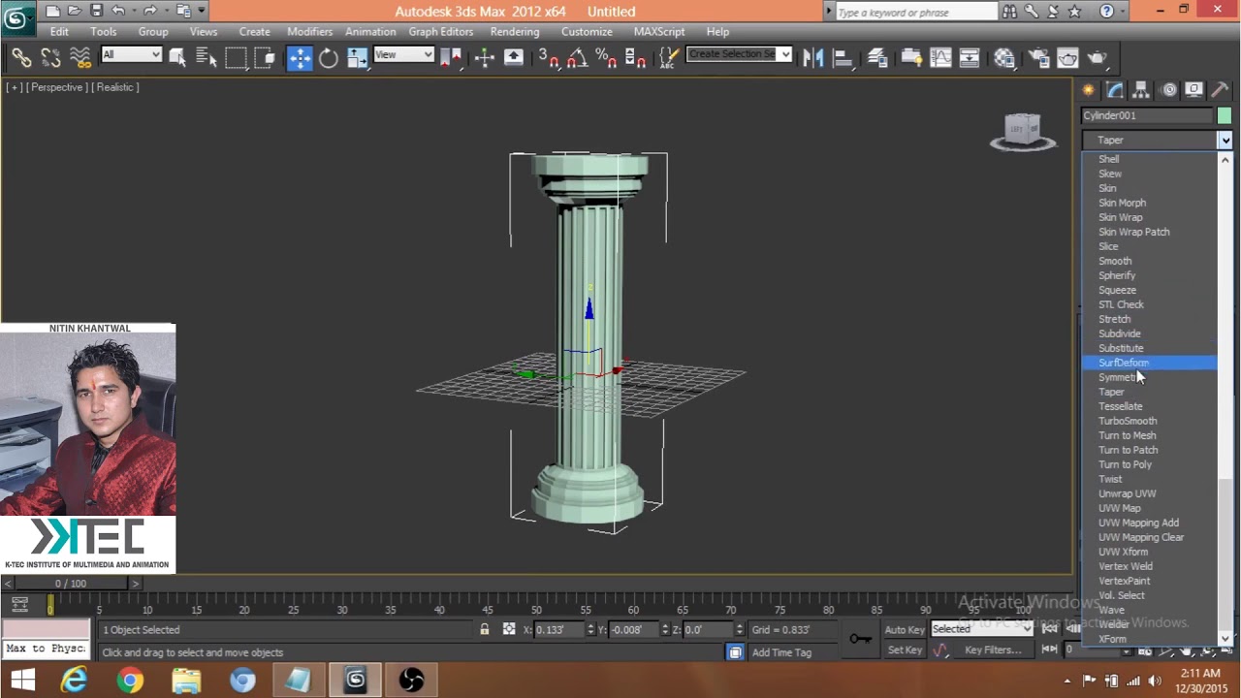Click the Add Time Tag button
Viewport: 1241px width, 698px height.
(x=781, y=652)
